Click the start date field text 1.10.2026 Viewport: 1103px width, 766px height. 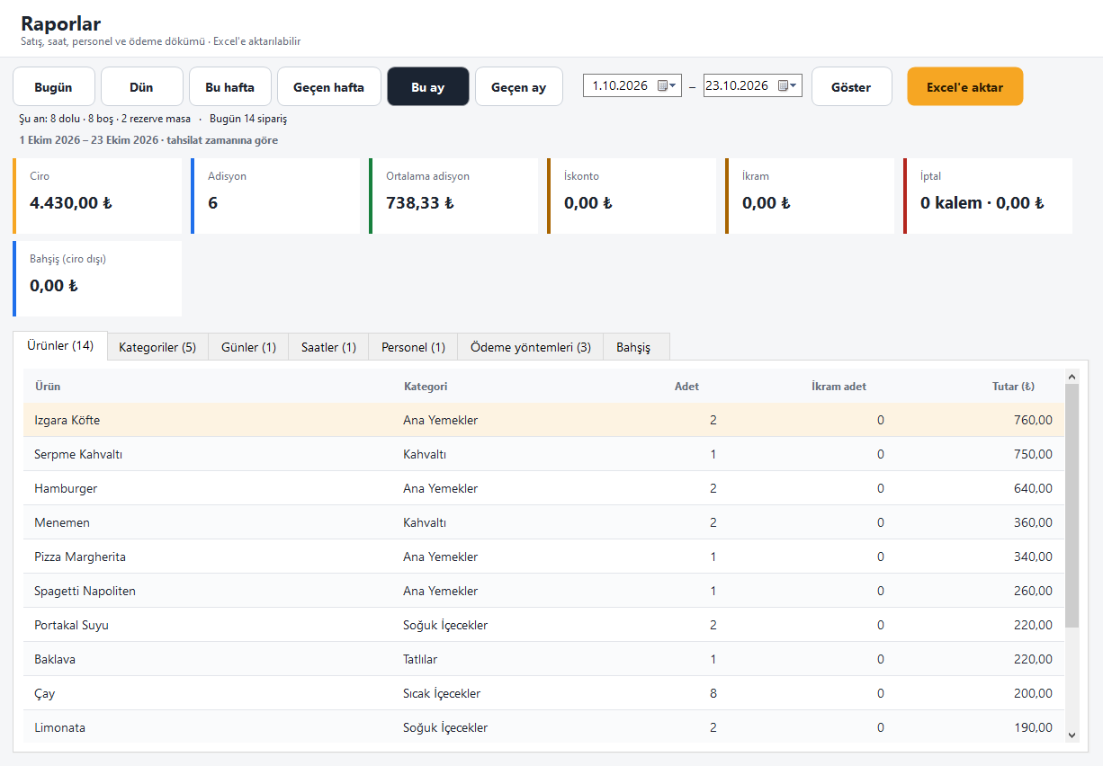click(x=621, y=85)
